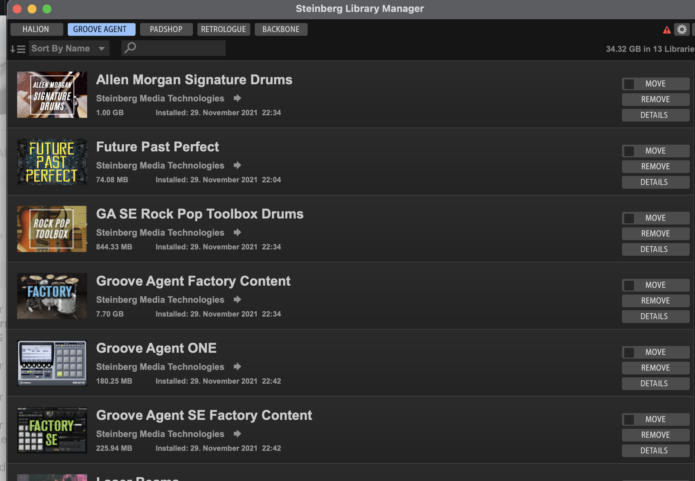Screen dimensions: 695x481
Task: Click the Groove Agent Factory cover thumbnail
Action: pyautogui.click(x=52, y=296)
